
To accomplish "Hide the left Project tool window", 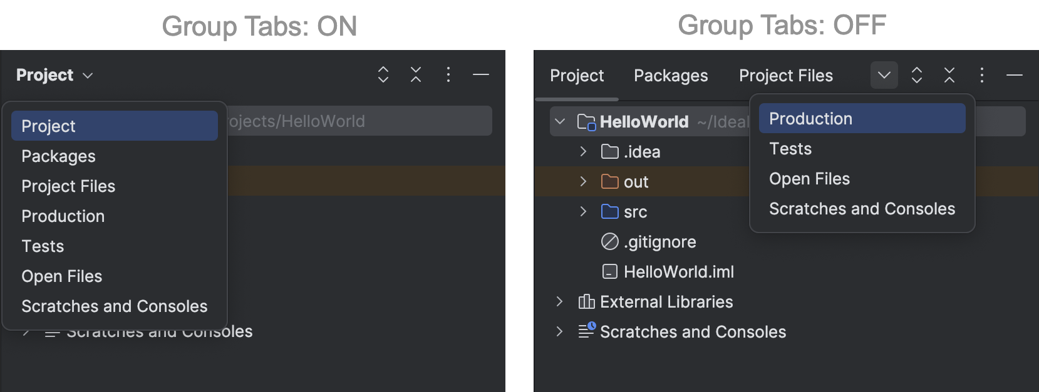I will tap(481, 75).
